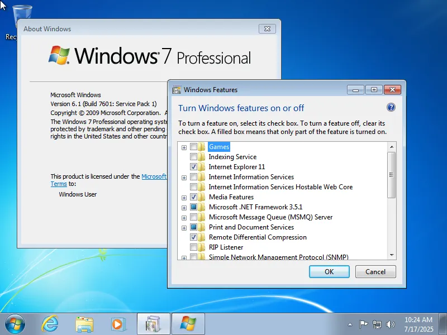Select Internet Information Services Hostable Web Core
The image size is (447, 335).
[x=280, y=187]
